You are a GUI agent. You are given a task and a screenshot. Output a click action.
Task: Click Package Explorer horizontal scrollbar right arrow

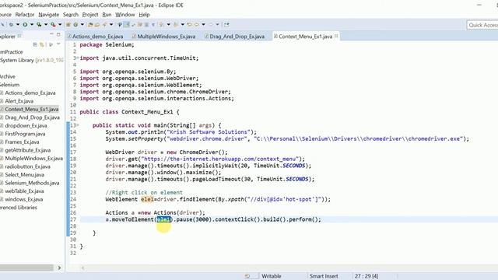pyautogui.click(x=59, y=268)
